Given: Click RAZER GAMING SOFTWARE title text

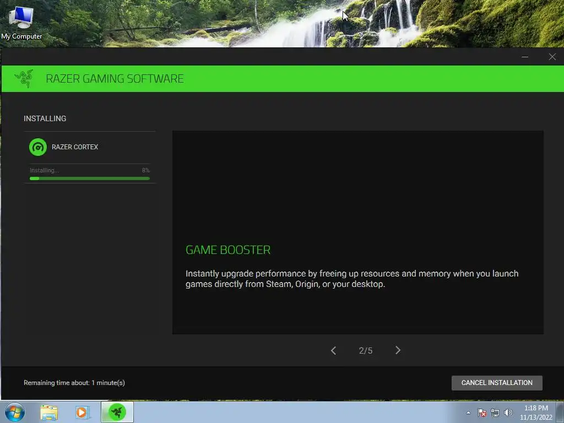Looking at the screenshot, I should click(x=115, y=78).
